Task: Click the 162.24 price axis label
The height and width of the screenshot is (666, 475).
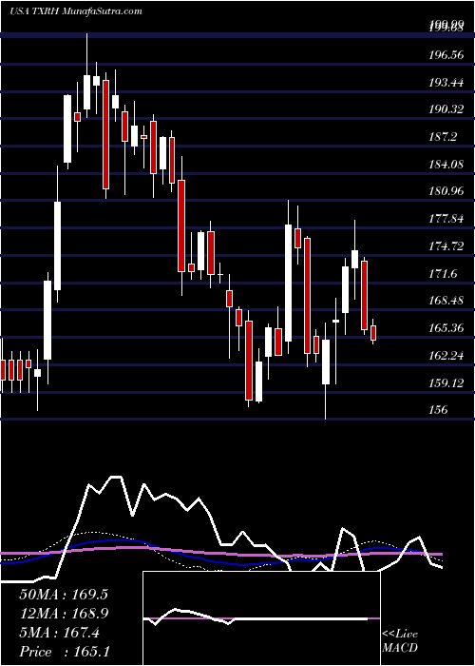Action: point(446,356)
